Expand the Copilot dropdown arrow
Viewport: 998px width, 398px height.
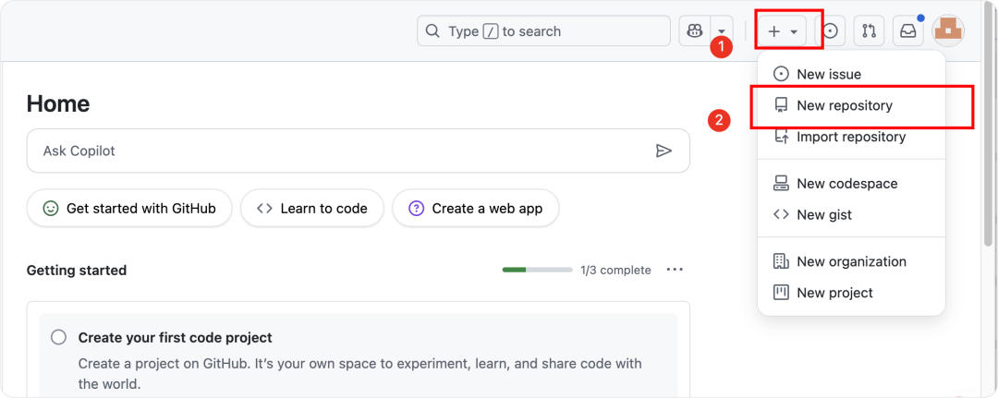722,31
